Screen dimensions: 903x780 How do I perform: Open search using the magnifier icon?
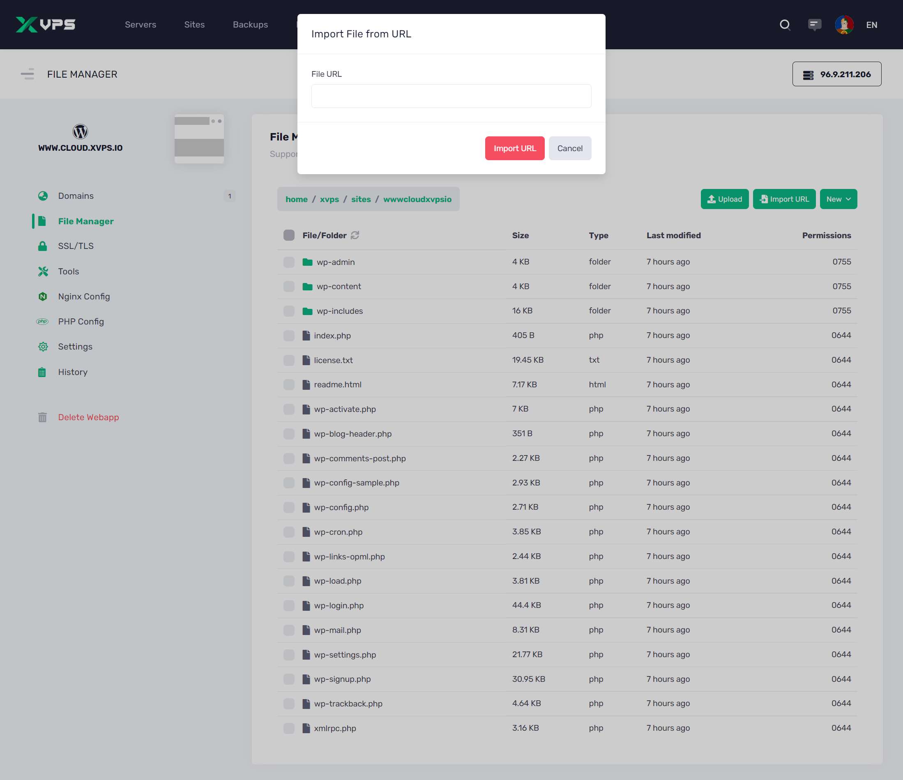786,25
